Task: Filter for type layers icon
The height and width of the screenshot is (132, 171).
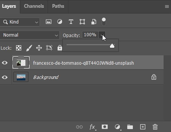Action: point(71,22)
